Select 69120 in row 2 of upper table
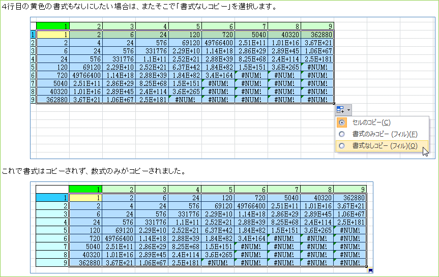439x277 pixels. [x=185, y=43]
